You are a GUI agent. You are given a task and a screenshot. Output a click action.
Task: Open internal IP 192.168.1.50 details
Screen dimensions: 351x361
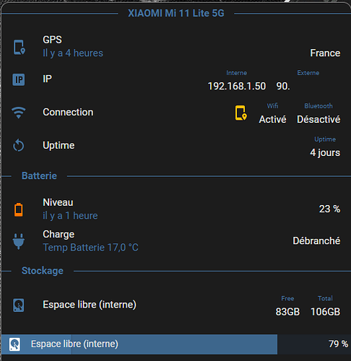[x=237, y=86]
